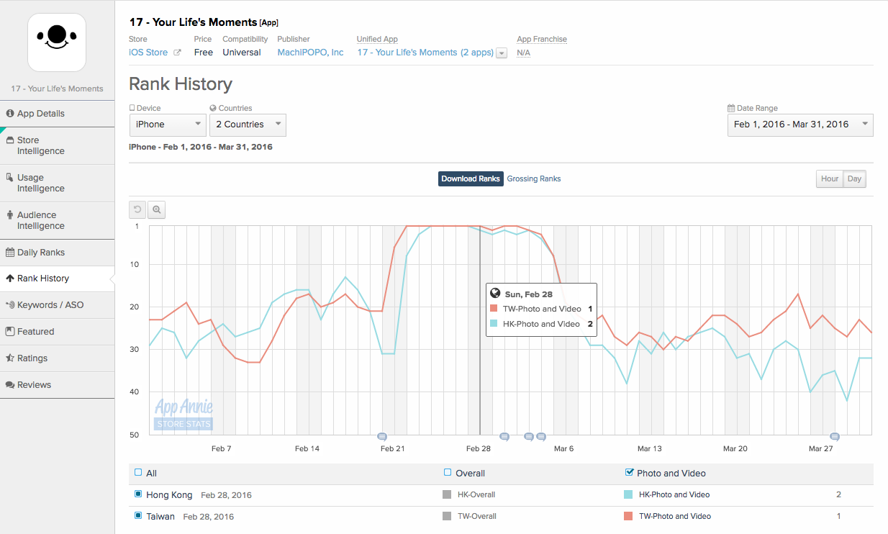Click the TW-Photo and Video red swatch
The height and width of the screenshot is (534, 888).
628,516
